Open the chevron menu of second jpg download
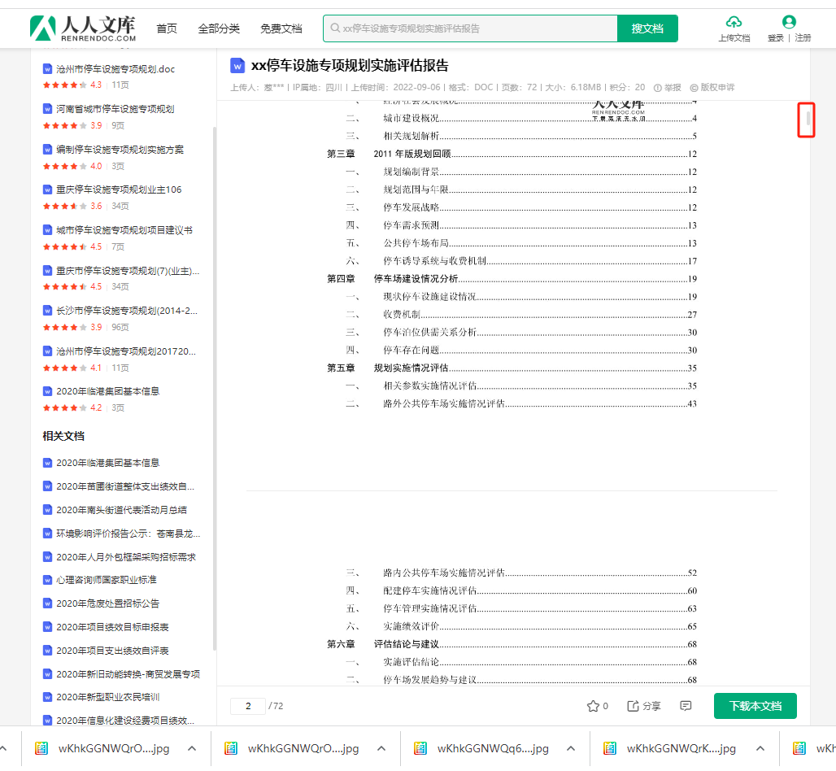Image resolution: width=836 pixels, height=771 pixels. (x=381, y=748)
